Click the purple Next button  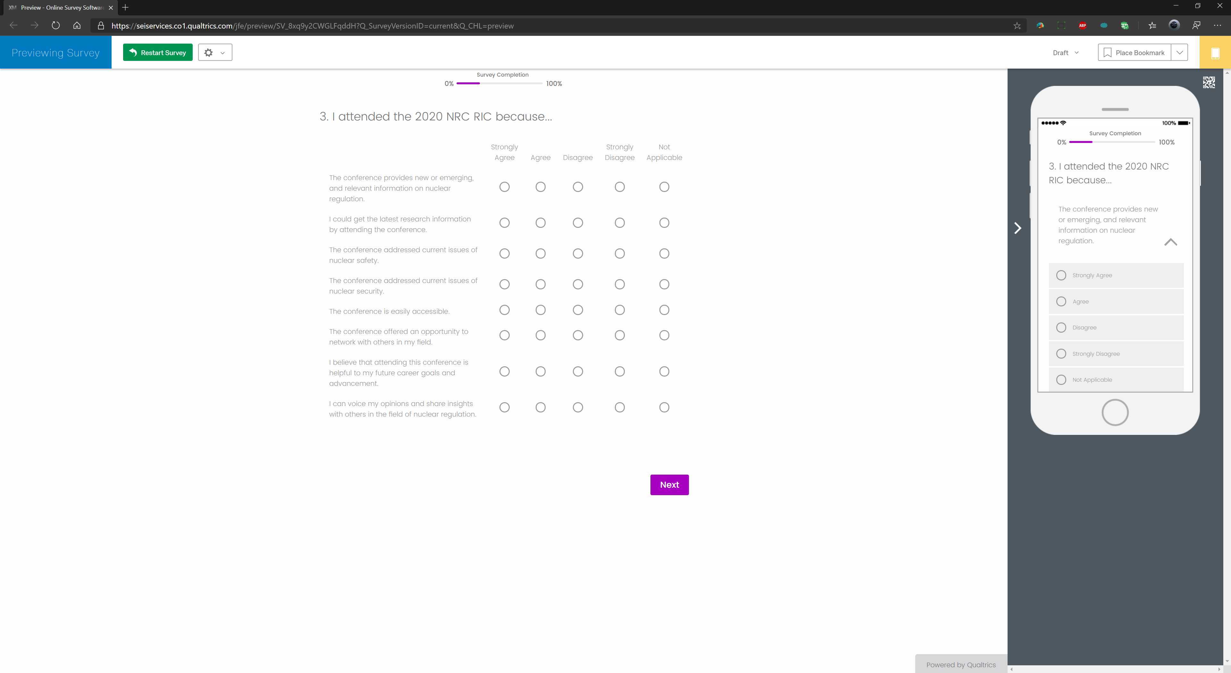click(669, 484)
